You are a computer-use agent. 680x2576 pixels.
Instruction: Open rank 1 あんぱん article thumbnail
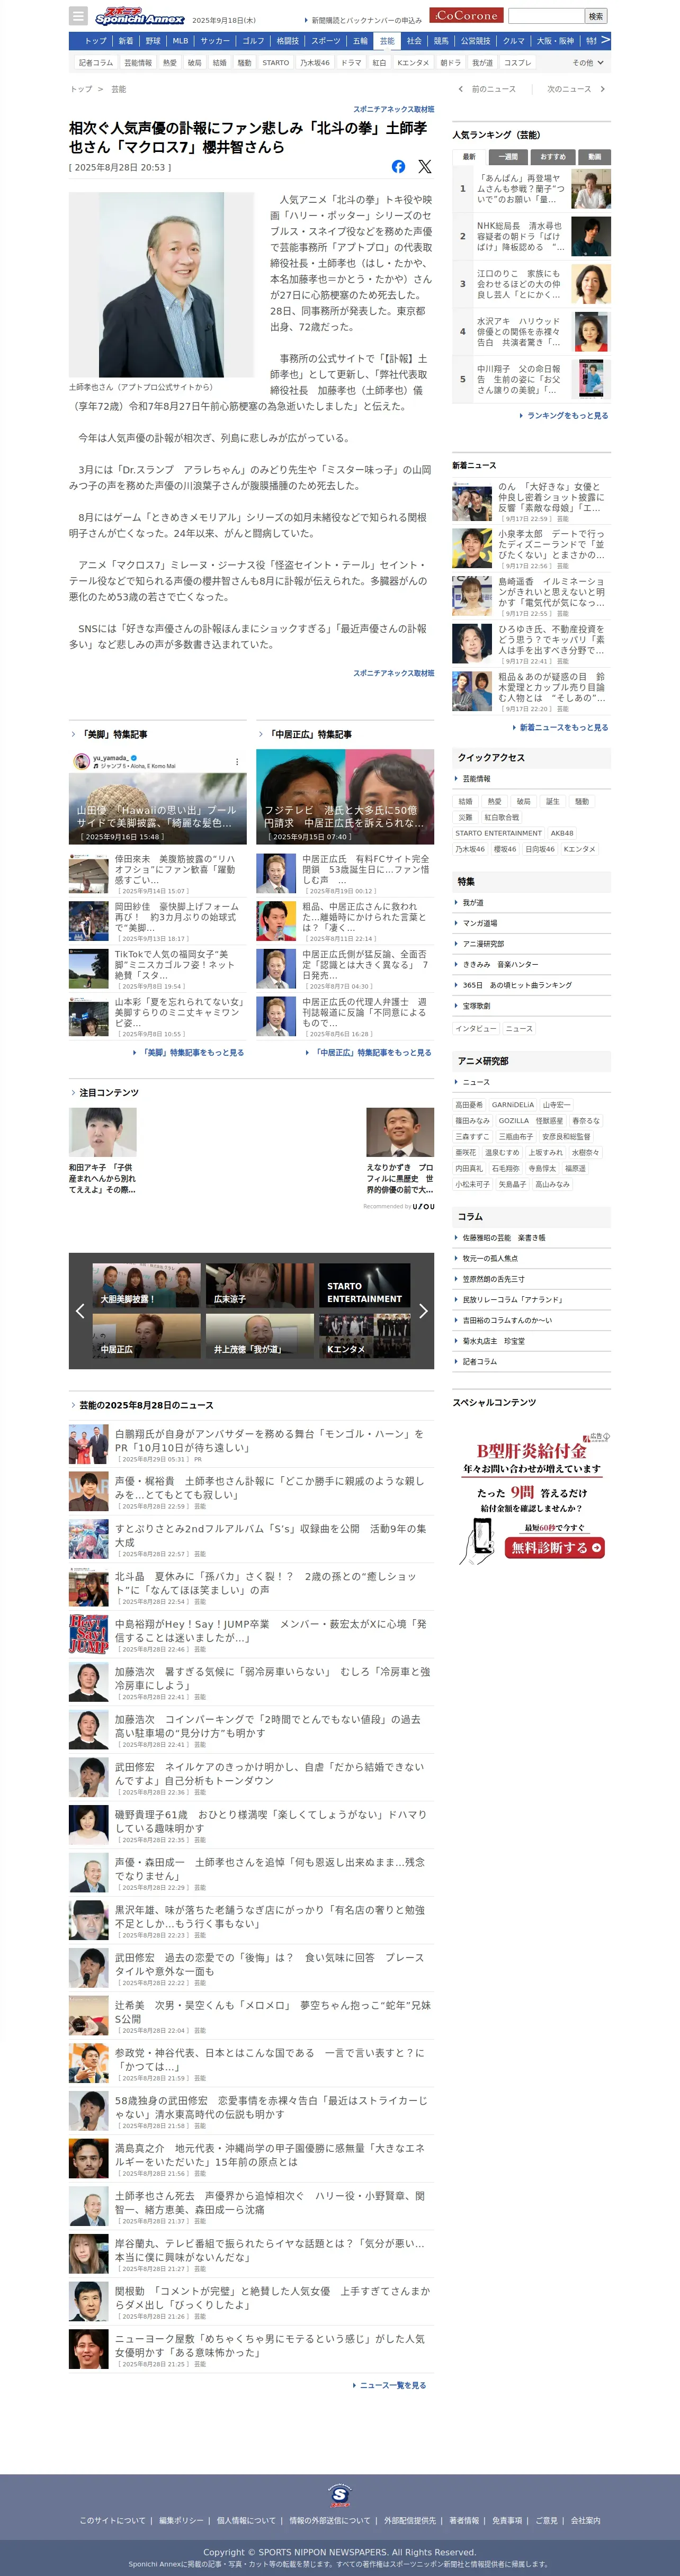click(x=591, y=188)
